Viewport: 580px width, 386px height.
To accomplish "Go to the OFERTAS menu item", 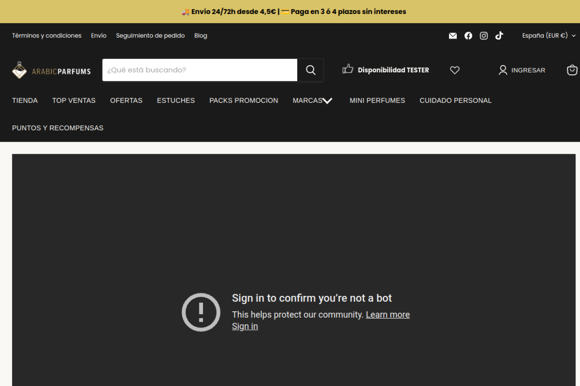I will tap(126, 100).
